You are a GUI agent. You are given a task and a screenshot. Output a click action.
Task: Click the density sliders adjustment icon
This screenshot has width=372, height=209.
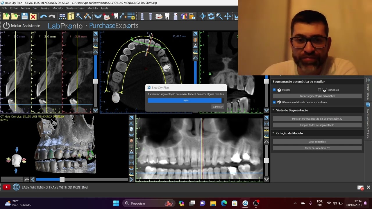click(71, 16)
